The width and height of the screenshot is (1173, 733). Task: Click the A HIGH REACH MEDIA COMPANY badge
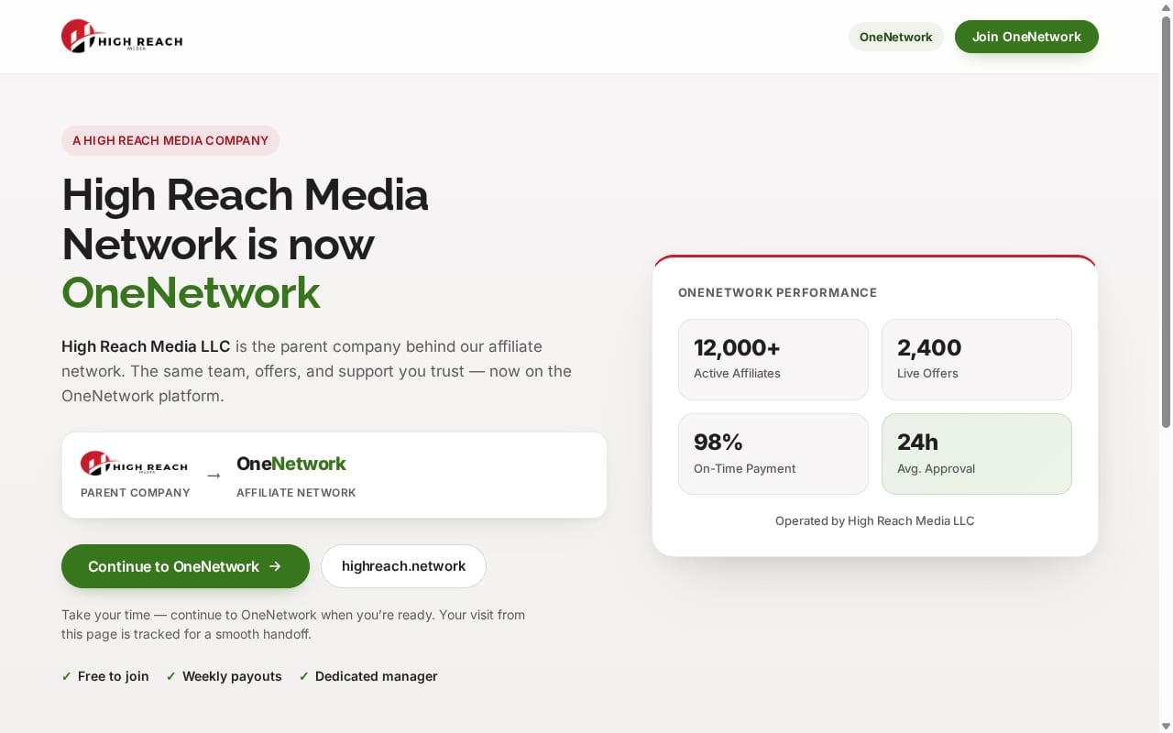170,140
